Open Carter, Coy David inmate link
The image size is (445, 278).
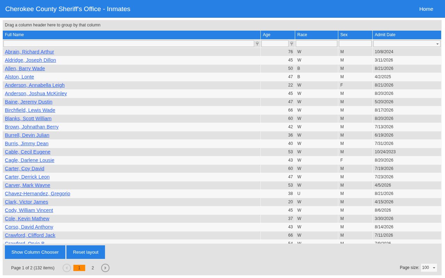[x=25, y=169]
